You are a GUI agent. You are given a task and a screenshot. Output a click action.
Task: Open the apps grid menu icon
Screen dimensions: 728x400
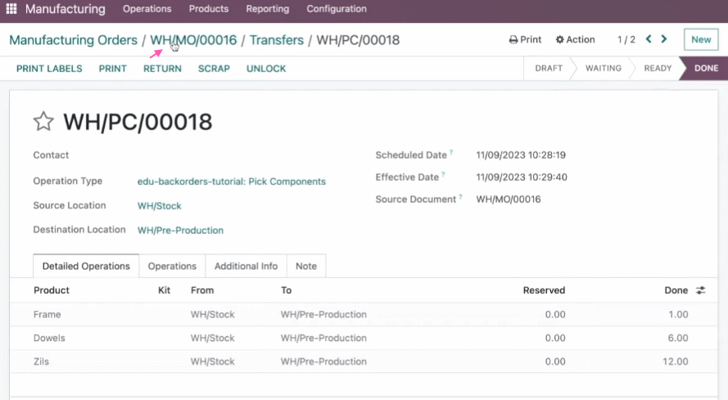click(11, 9)
